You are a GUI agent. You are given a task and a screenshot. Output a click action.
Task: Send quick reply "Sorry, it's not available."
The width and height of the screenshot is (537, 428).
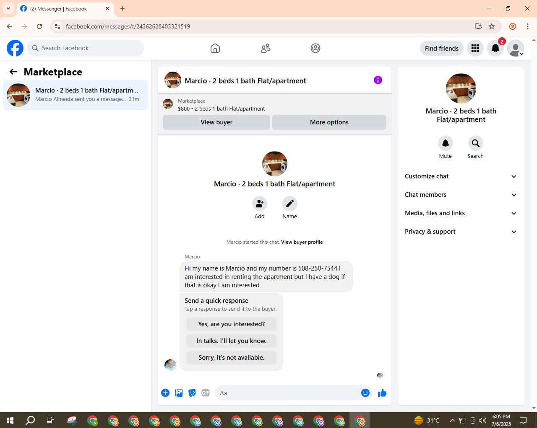(x=232, y=358)
